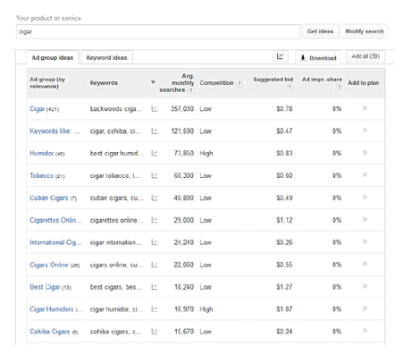
Task: Sort by the arrow next to Keywords
Action: pos(153,82)
